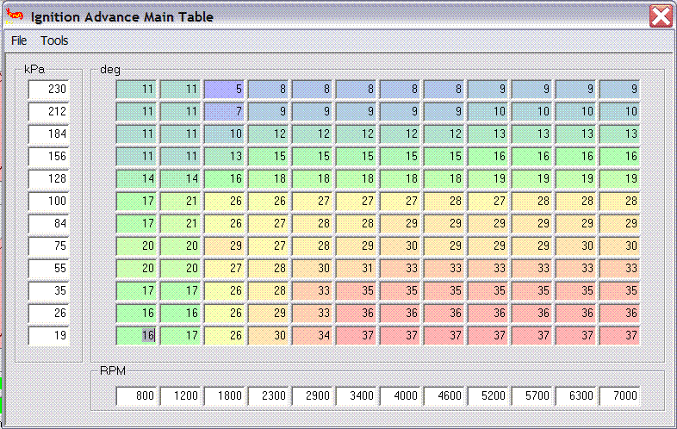Click the 7000 RPM bin field

pos(620,396)
